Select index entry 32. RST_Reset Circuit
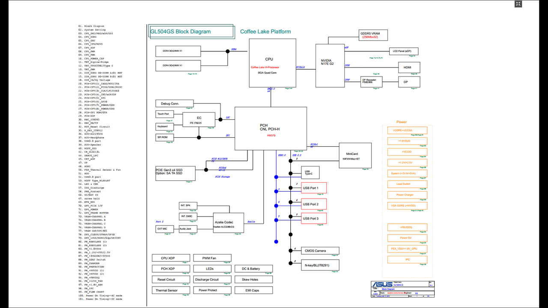 pyautogui.click(x=94, y=127)
